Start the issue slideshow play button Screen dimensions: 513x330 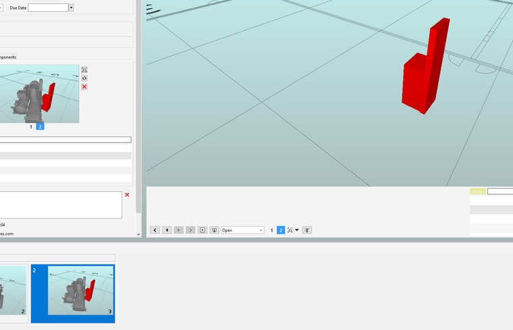coord(202,230)
